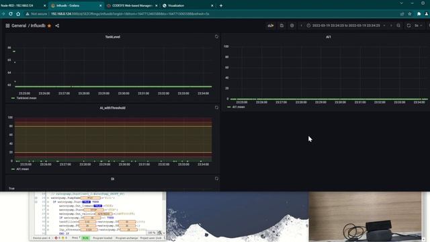Save the Grafana dashboard
This screenshot has width=430, height=242.
[x=282, y=26]
